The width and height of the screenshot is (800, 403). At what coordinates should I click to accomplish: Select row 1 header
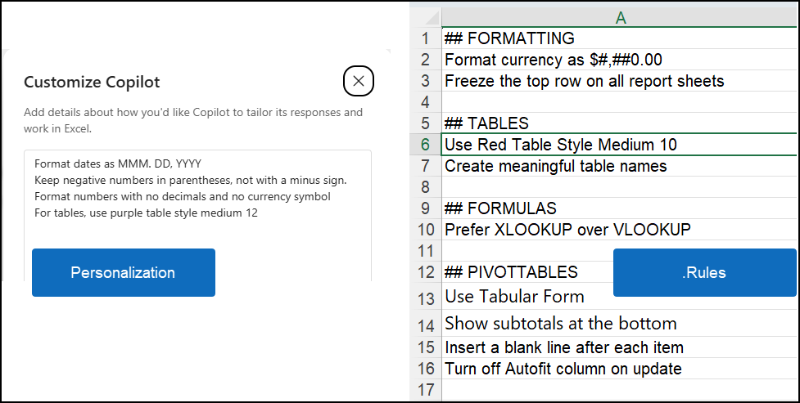(x=426, y=38)
